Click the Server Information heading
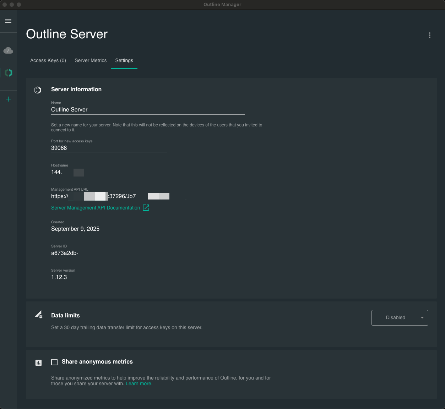The width and height of the screenshot is (445, 409). point(76,89)
